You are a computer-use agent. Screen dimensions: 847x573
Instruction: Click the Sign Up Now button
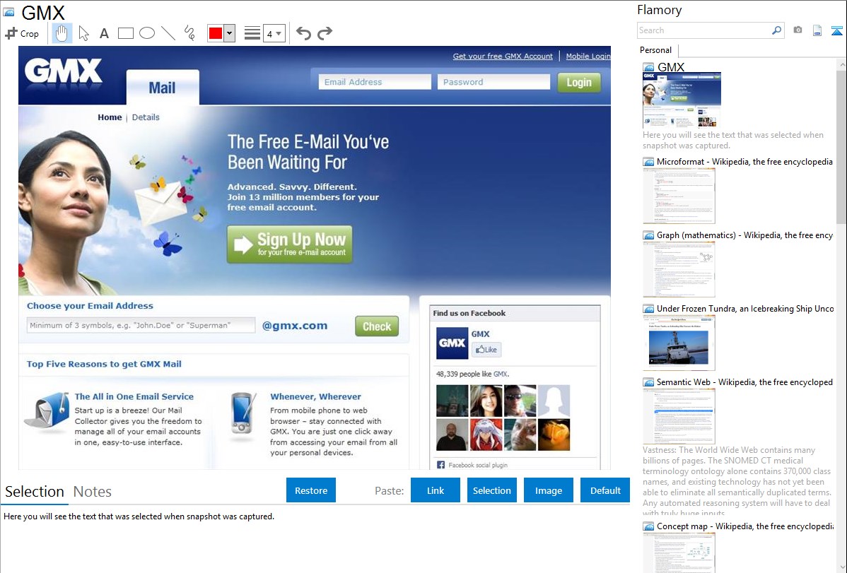pos(290,244)
